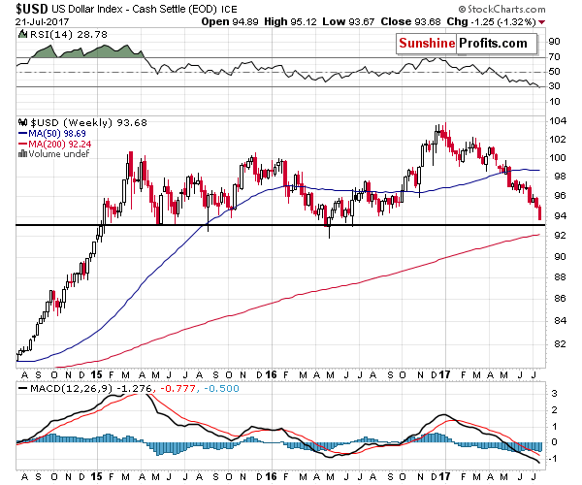The width and height of the screenshot is (582, 485).
Task: Click the 100 price axis label
Action: pos(558,158)
